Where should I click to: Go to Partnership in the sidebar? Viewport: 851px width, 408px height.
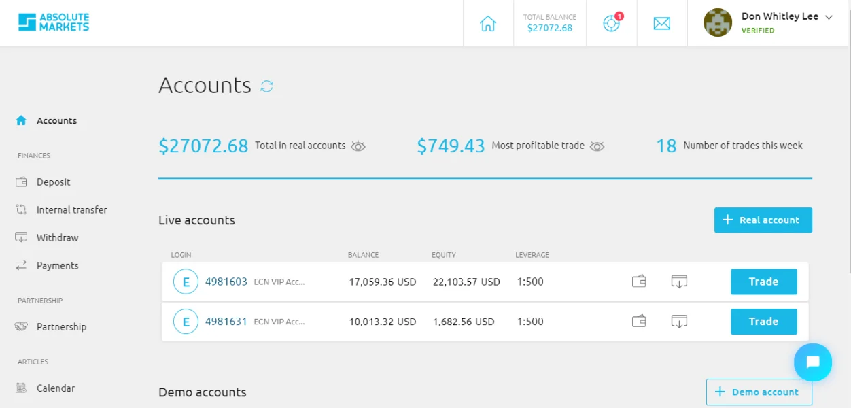pyautogui.click(x=61, y=327)
